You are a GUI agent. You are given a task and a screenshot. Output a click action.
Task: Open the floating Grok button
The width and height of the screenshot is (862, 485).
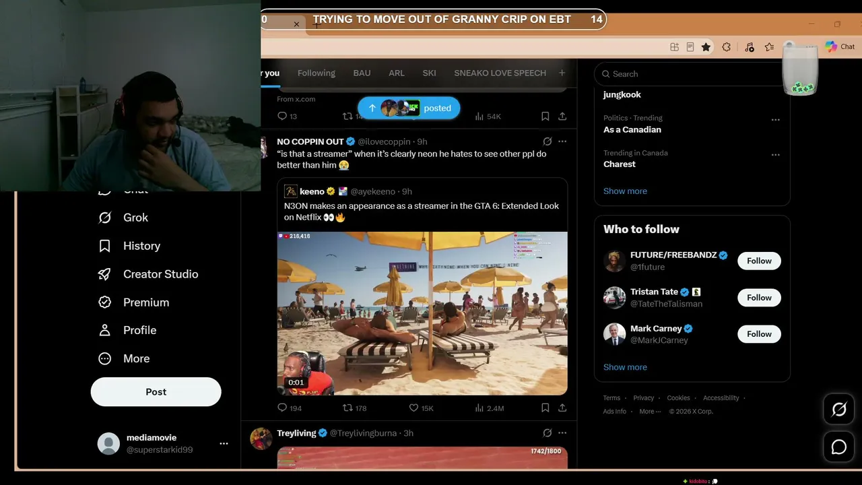[x=839, y=410]
